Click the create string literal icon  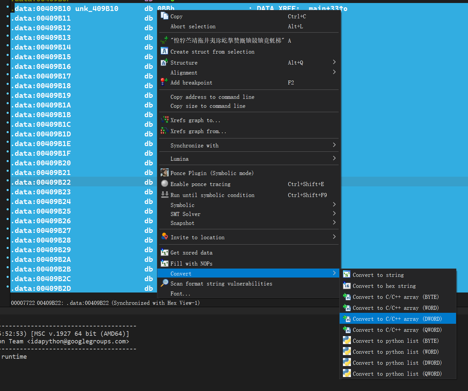(x=164, y=40)
